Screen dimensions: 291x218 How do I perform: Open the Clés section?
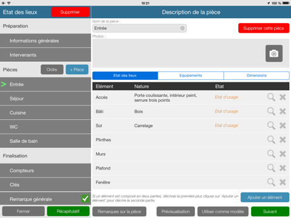(45, 185)
